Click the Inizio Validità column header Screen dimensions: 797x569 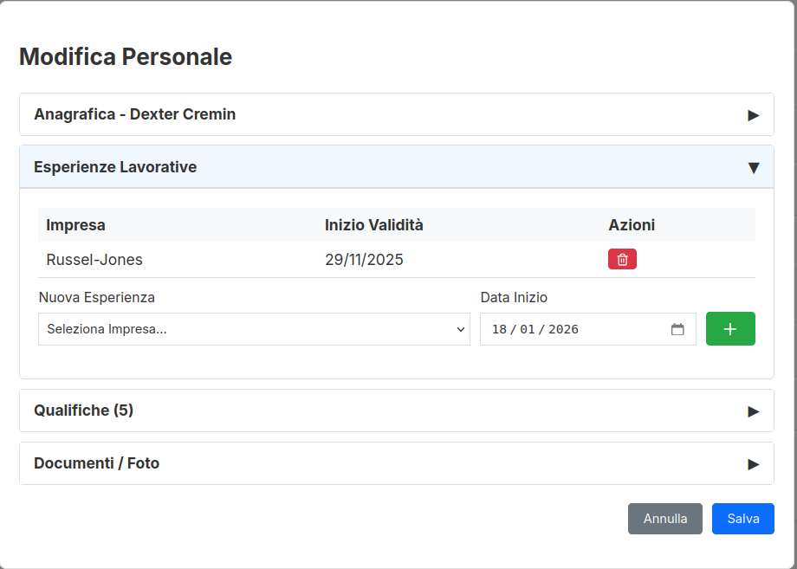373,225
